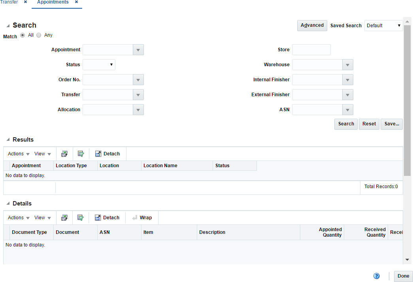Image resolution: width=413 pixels, height=282 pixels.
Task: Open the Transfer field dropdown arrow
Action: [x=138, y=95]
